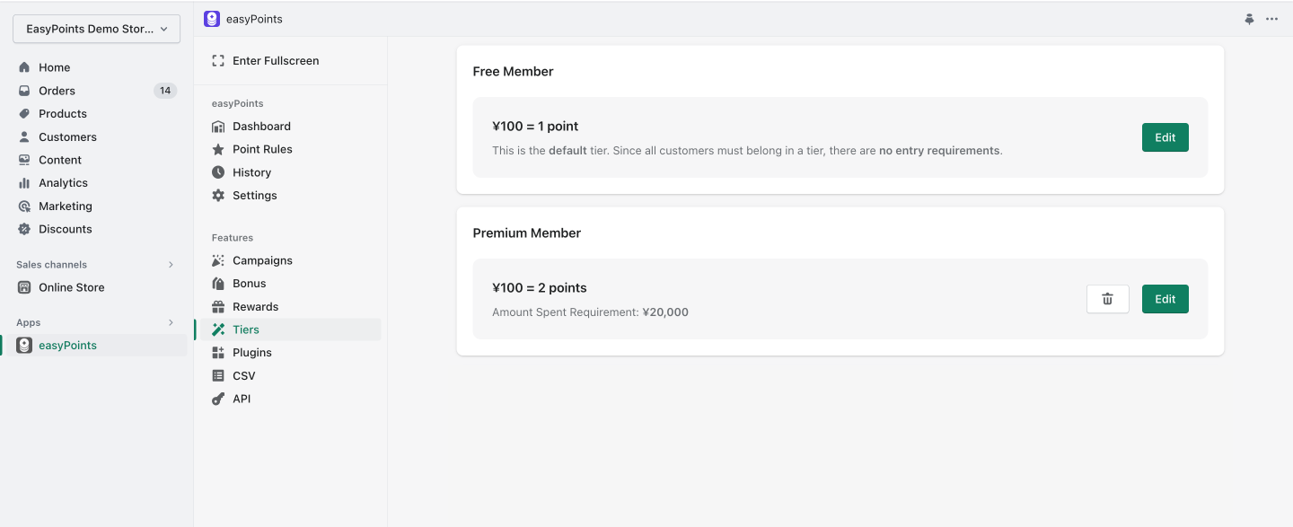Click the API key icon
1293x527 pixels.
pyautogui.click(x=218, y=399)
